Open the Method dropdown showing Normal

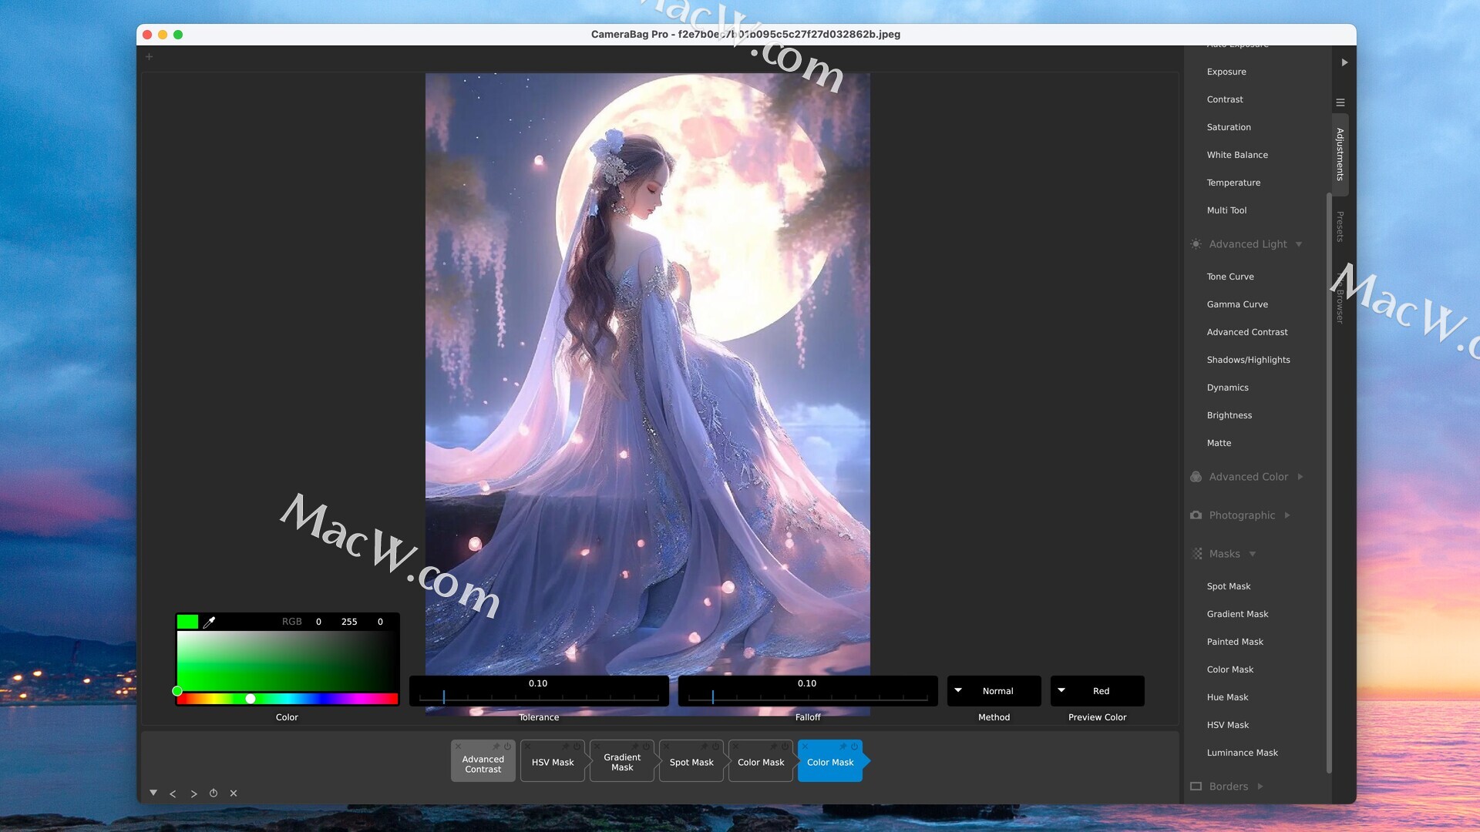coord(994,691)
